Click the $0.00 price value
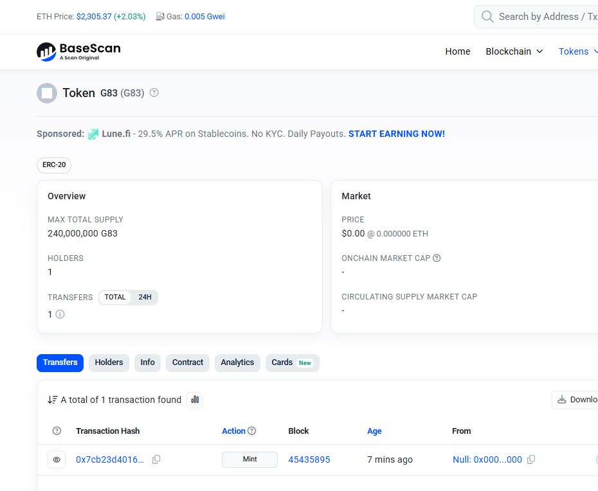Image resolution: width=598 pixels, height=491 pixels. click(x=353, y=233)
